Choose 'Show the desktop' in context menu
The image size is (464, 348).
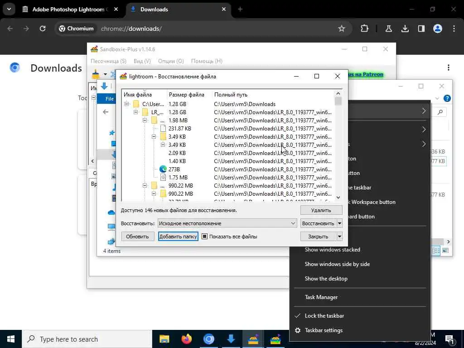(326, 279)
